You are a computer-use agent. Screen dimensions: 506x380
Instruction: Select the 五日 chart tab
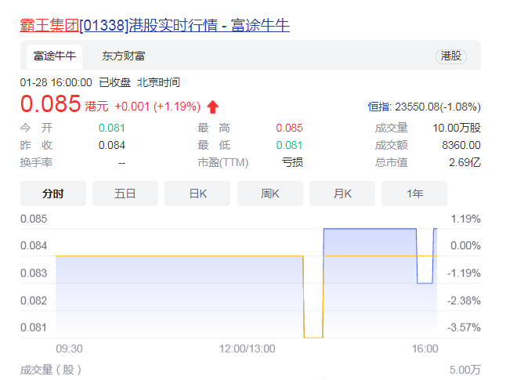[x=125, y=194]
